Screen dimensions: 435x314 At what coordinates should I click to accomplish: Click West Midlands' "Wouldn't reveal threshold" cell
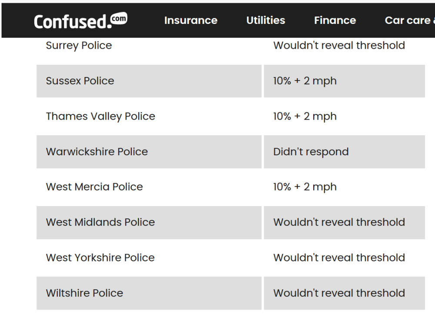pos(339,222)
